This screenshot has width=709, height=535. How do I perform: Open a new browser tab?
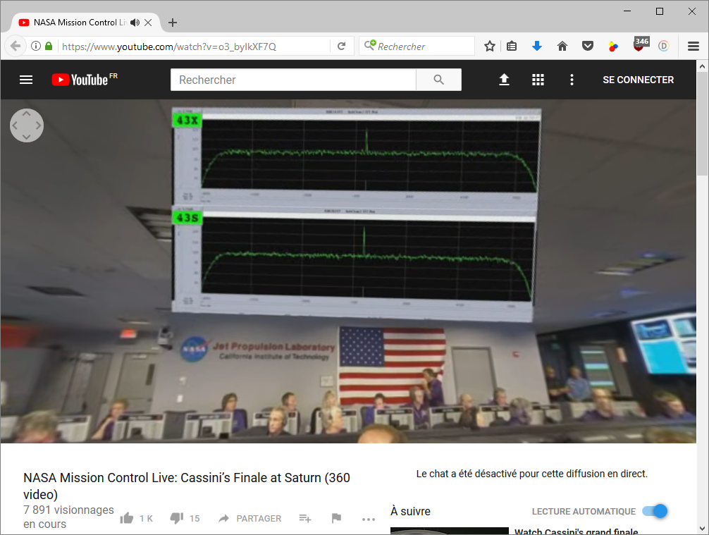pos(173,23)
